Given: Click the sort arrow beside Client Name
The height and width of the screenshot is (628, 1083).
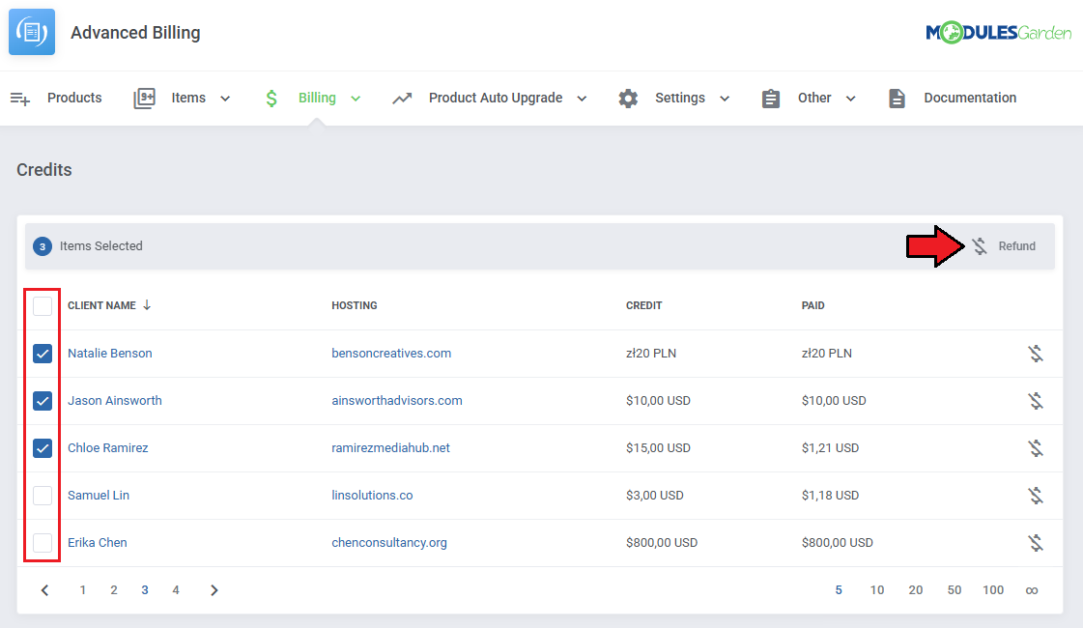Looking at the screenshot, I should (x=147, y=304).
